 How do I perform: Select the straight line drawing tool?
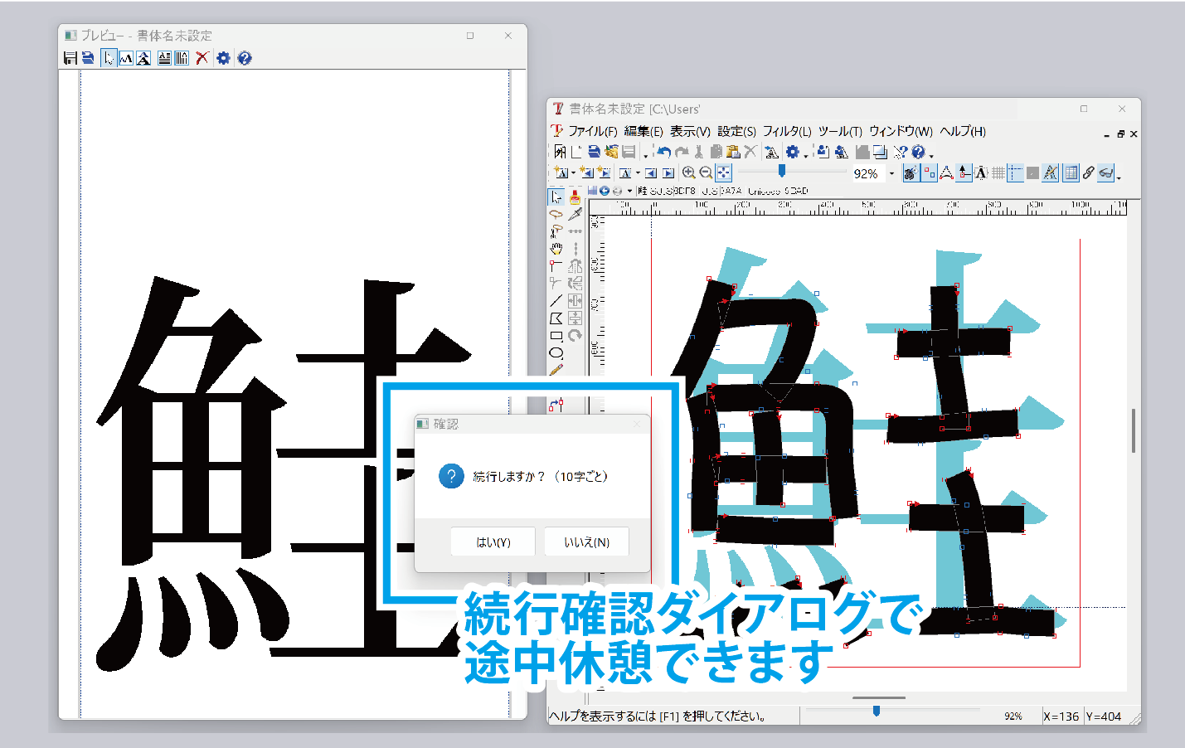tap(556, 301)
